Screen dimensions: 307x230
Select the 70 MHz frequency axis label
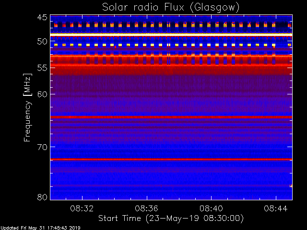click(x=42, y=147)
